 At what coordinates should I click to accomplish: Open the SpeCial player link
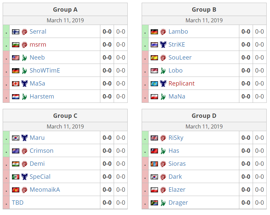click(x=40, y=177)
